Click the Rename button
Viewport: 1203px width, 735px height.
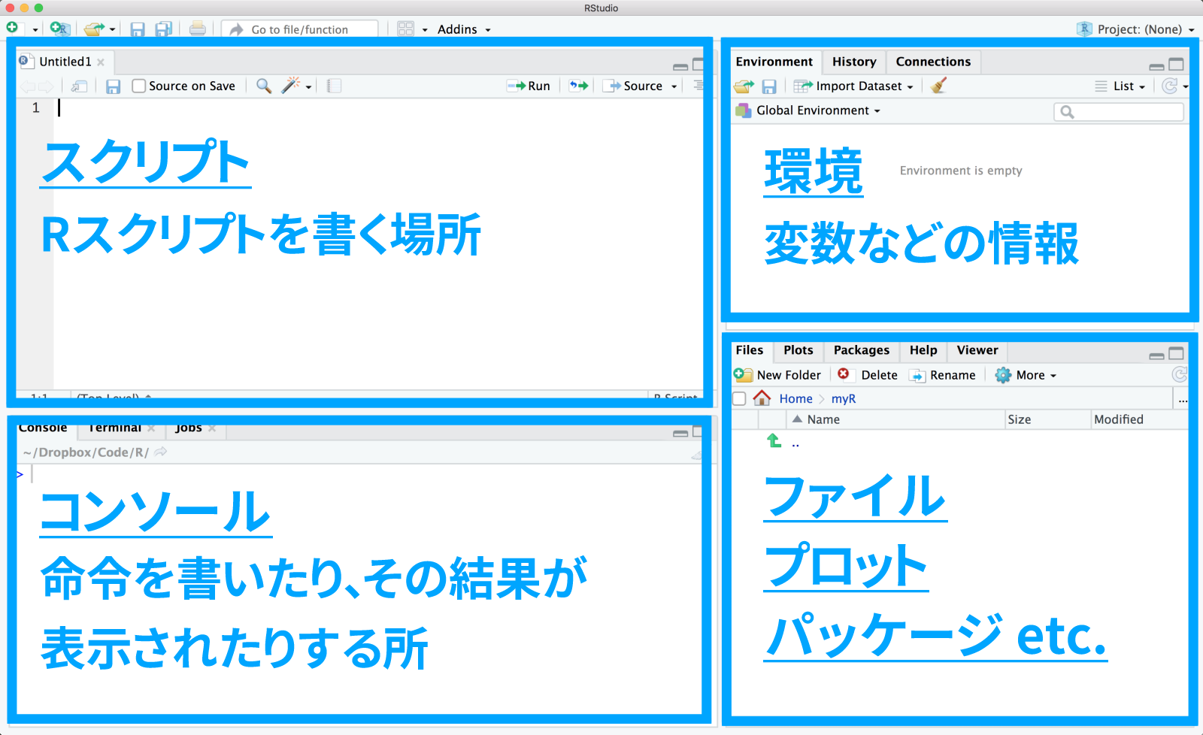tap(943, 375)
